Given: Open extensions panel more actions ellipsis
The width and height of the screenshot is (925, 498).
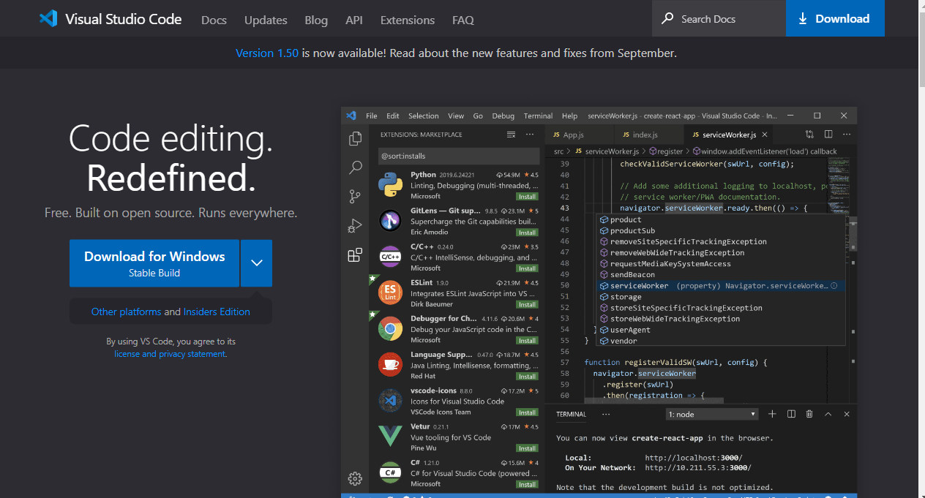Looking at the screenshot, I should (x=530, y=135).
